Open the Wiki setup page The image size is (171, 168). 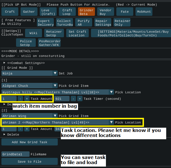(33, 33)
